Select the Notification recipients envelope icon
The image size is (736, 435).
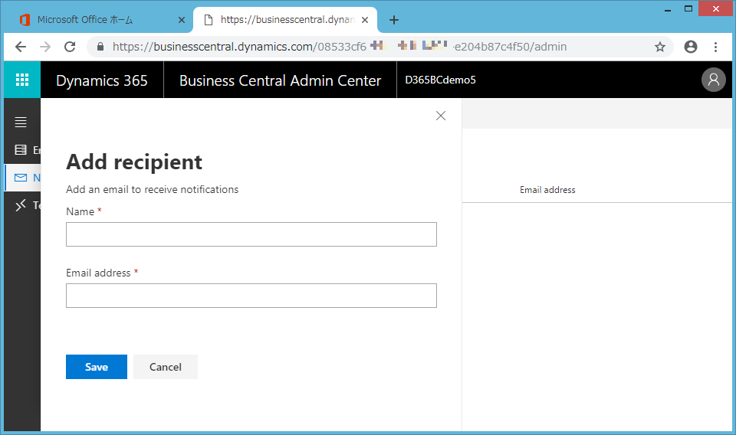tap(21, 178)
